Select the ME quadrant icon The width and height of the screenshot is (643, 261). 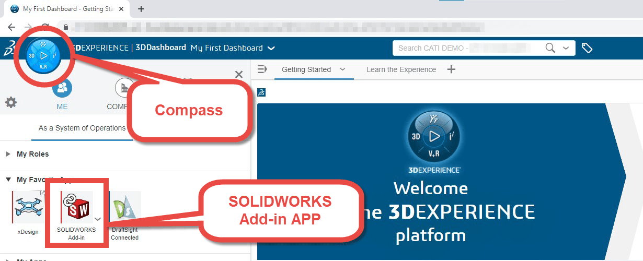click(62, 88)
